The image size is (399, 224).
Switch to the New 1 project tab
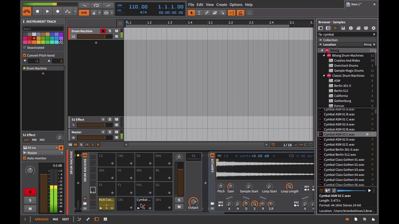356,4
